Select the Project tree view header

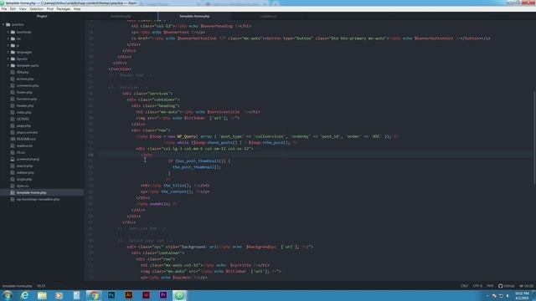42,16
